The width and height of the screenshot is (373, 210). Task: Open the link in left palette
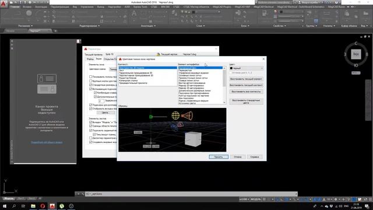[x=47, y=142]
